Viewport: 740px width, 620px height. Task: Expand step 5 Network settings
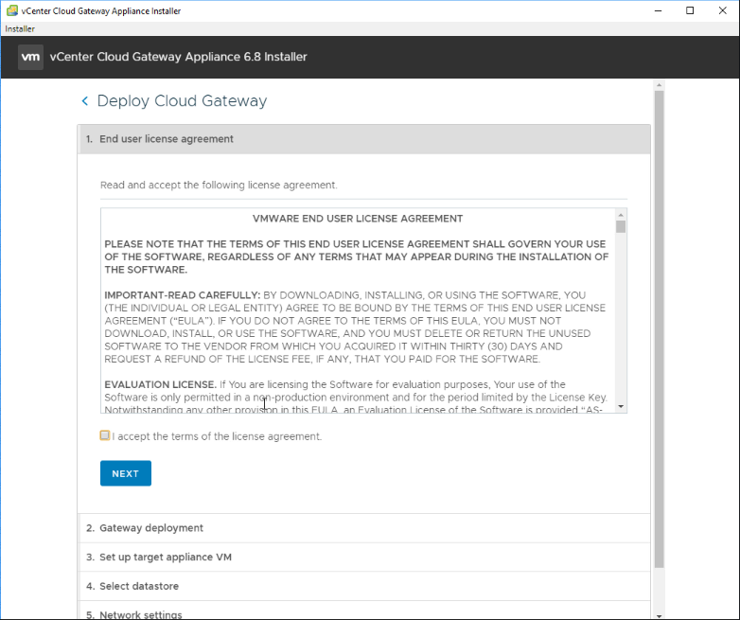click(x=364, y=612)
